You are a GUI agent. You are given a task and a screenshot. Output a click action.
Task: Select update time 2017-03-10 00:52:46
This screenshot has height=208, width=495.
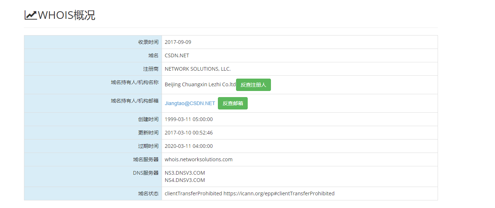click(189, 133)
